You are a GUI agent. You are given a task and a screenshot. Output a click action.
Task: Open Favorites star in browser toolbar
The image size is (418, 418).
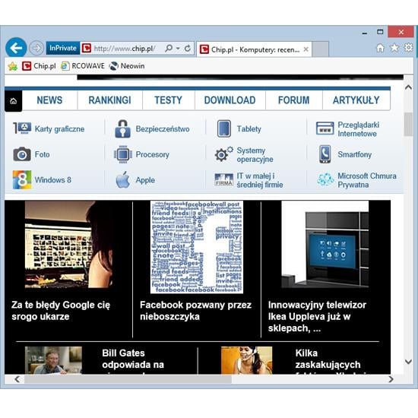click(x=394, y=48)
